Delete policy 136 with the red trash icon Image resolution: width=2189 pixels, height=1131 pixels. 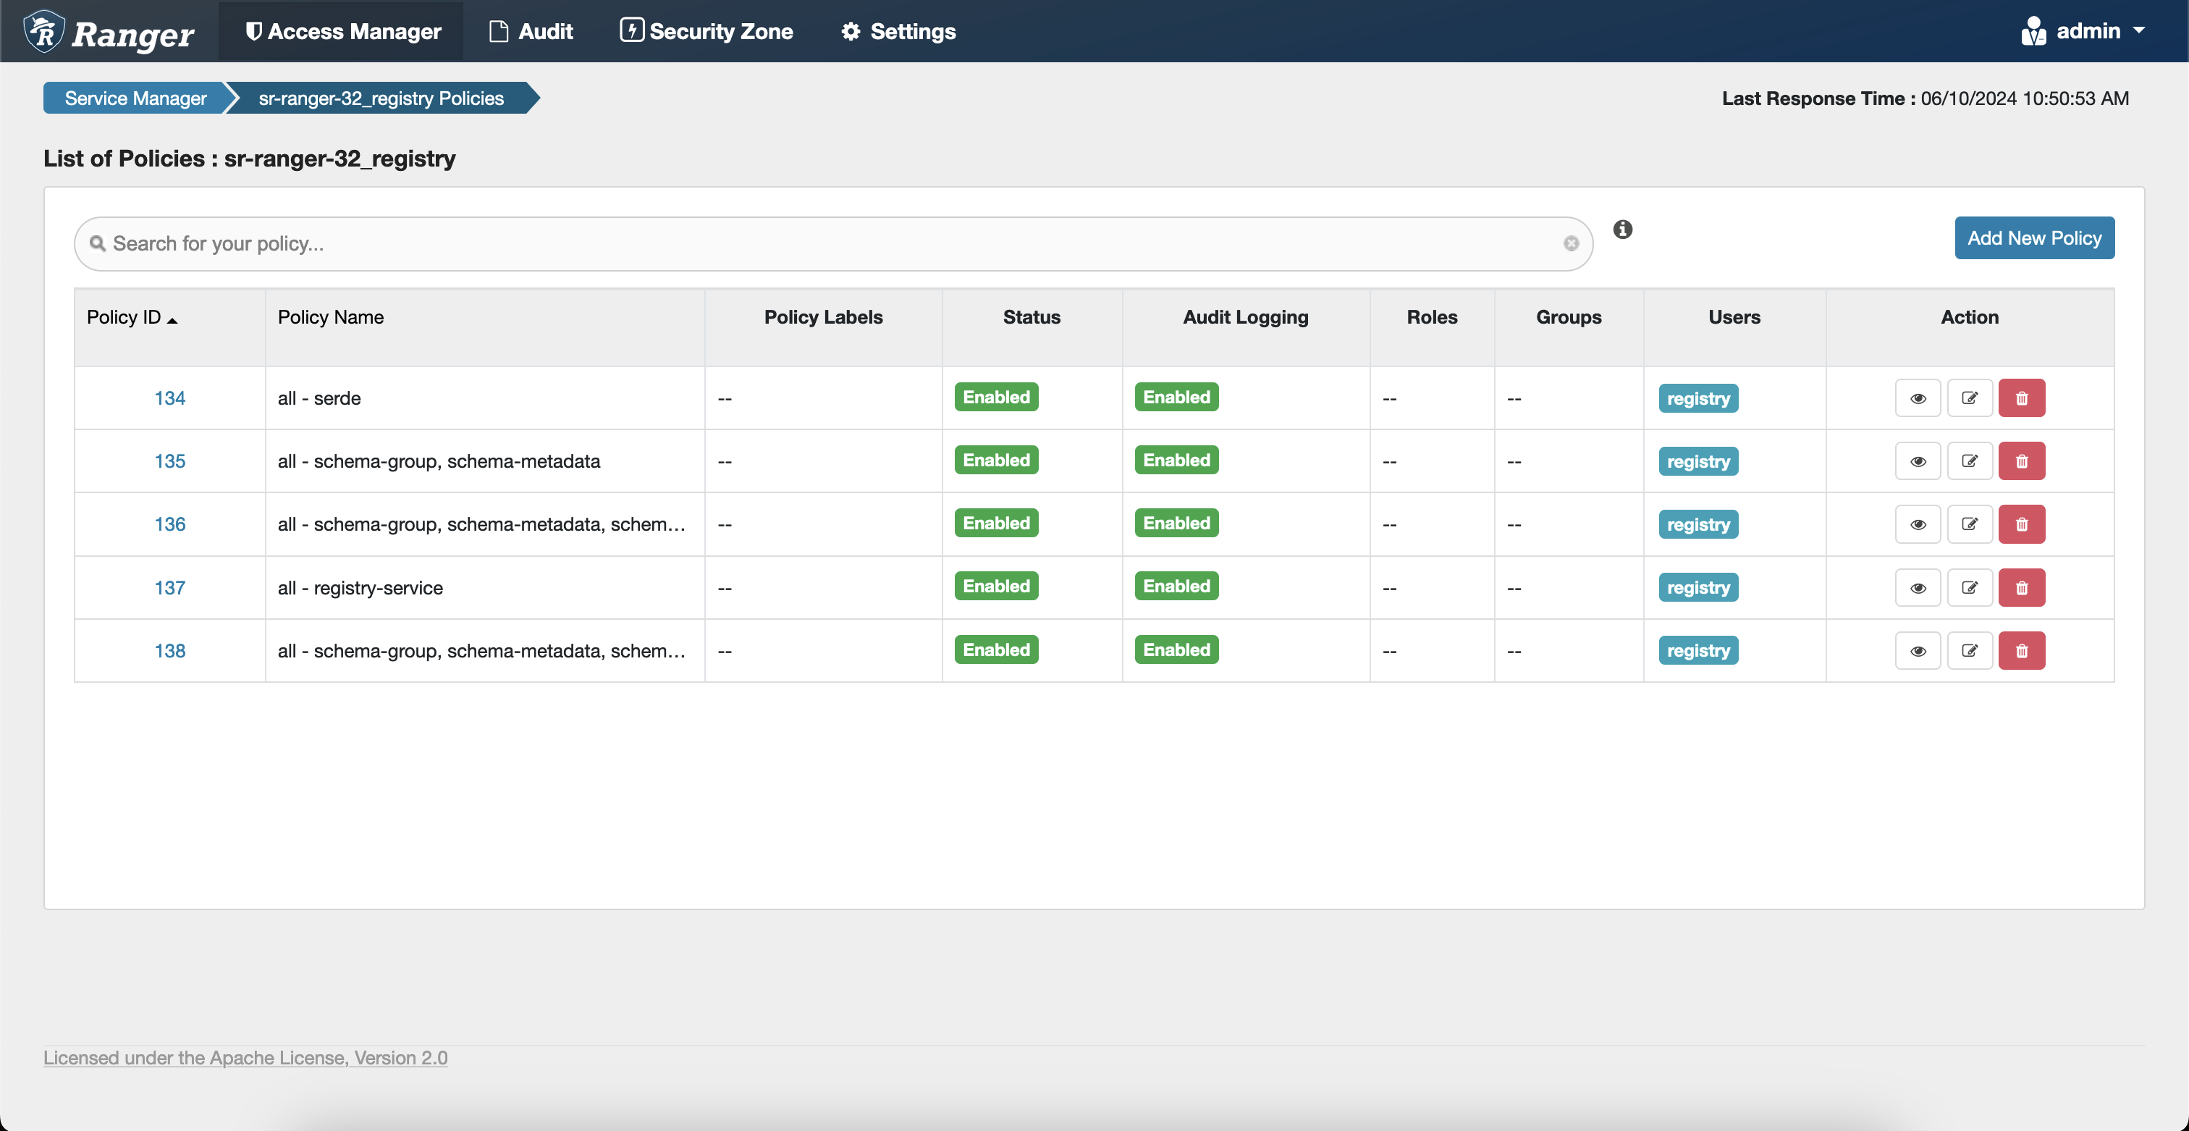2022,524
